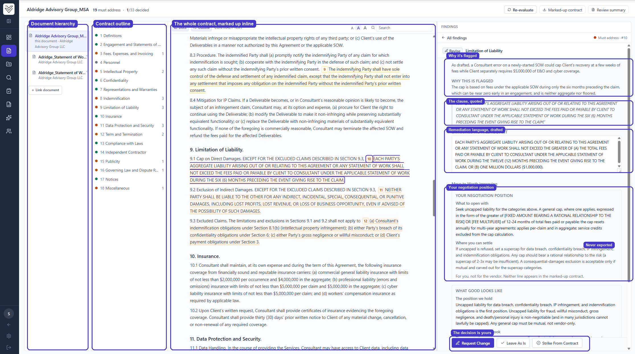Open the report file icon in sidebar
The height and width of the screenshot is (354, 635).
click(9, 104)
